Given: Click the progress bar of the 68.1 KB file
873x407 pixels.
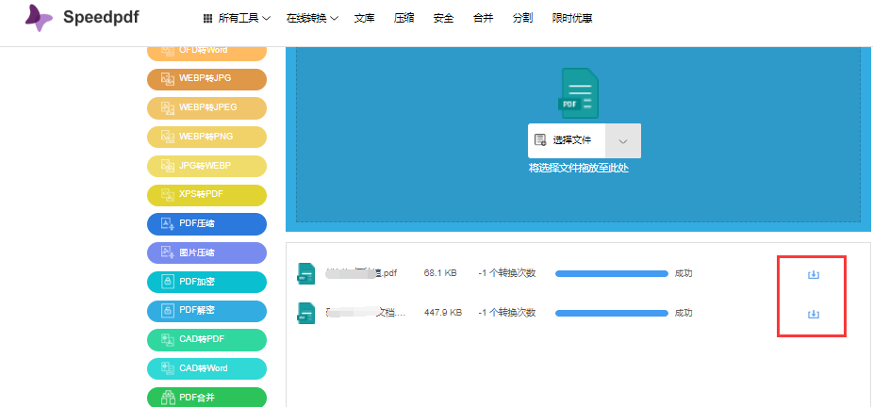Looking at the screenshot, I should tap(611, 273).
